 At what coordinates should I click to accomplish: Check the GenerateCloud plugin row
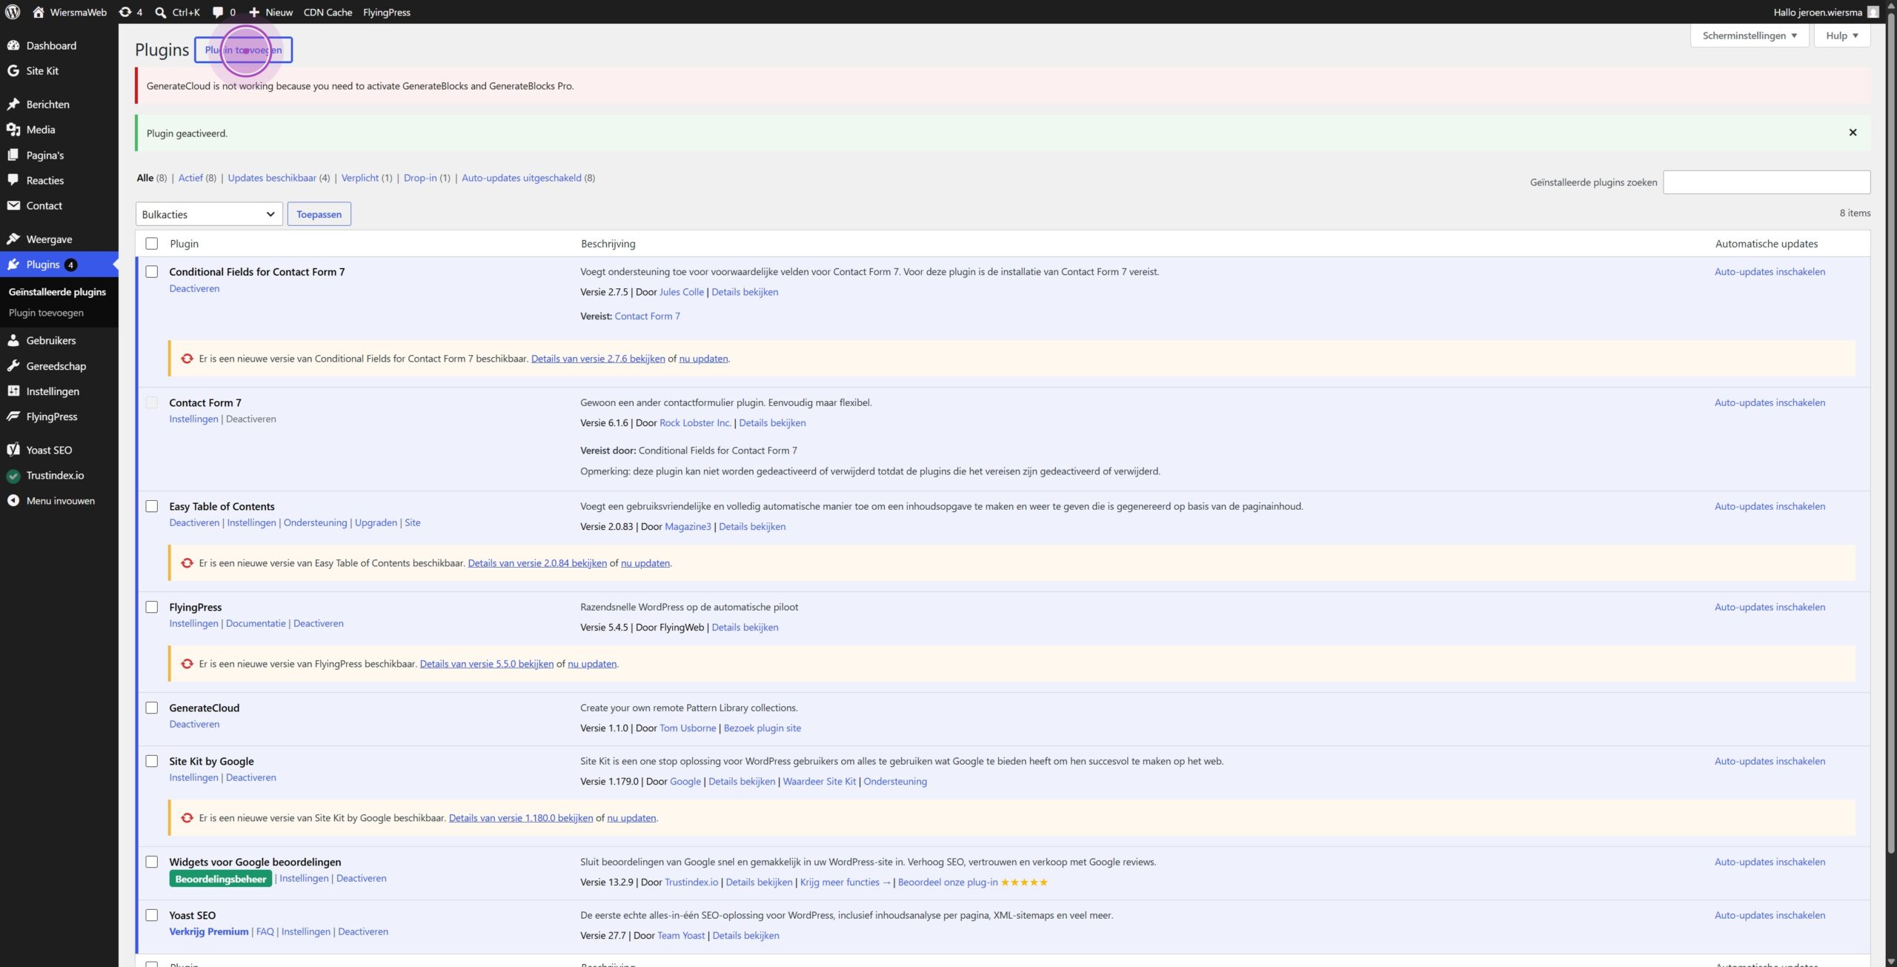tap(152, 708)
